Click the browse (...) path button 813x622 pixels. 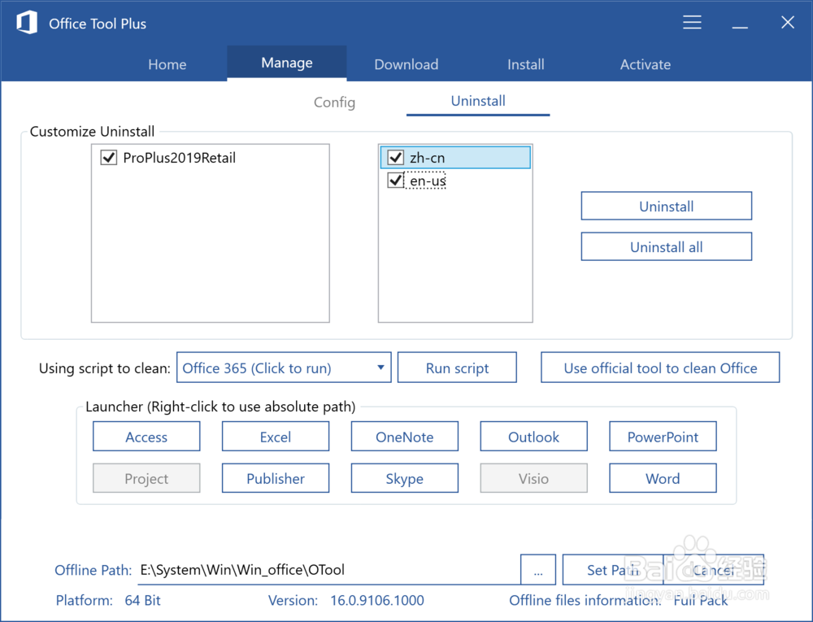(x=538, y=570)
